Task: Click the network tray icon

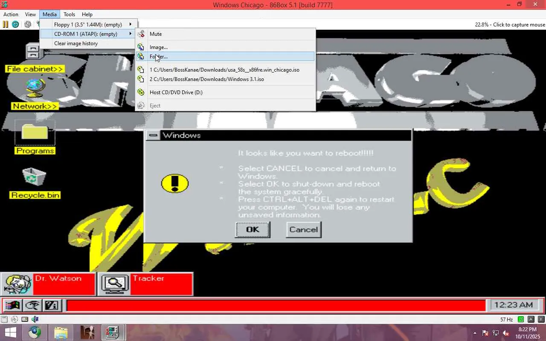Action: click(x=496, y=333)
